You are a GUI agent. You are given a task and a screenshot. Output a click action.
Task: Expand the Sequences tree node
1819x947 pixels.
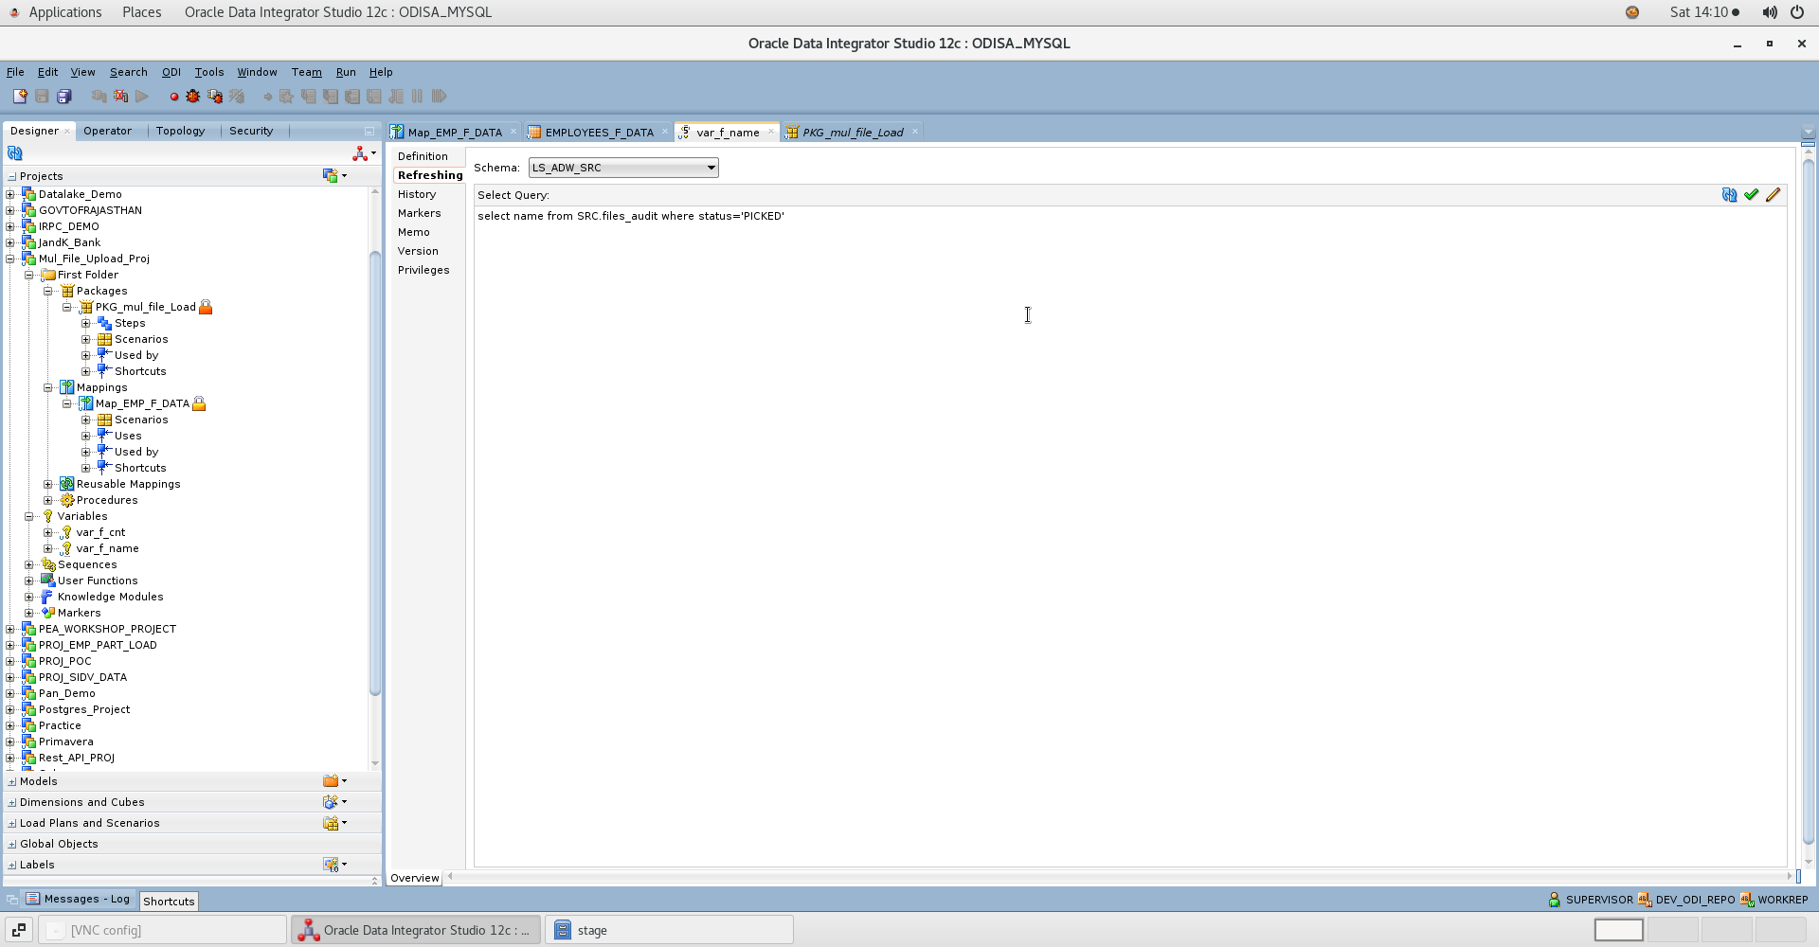[x=29, y=564]
